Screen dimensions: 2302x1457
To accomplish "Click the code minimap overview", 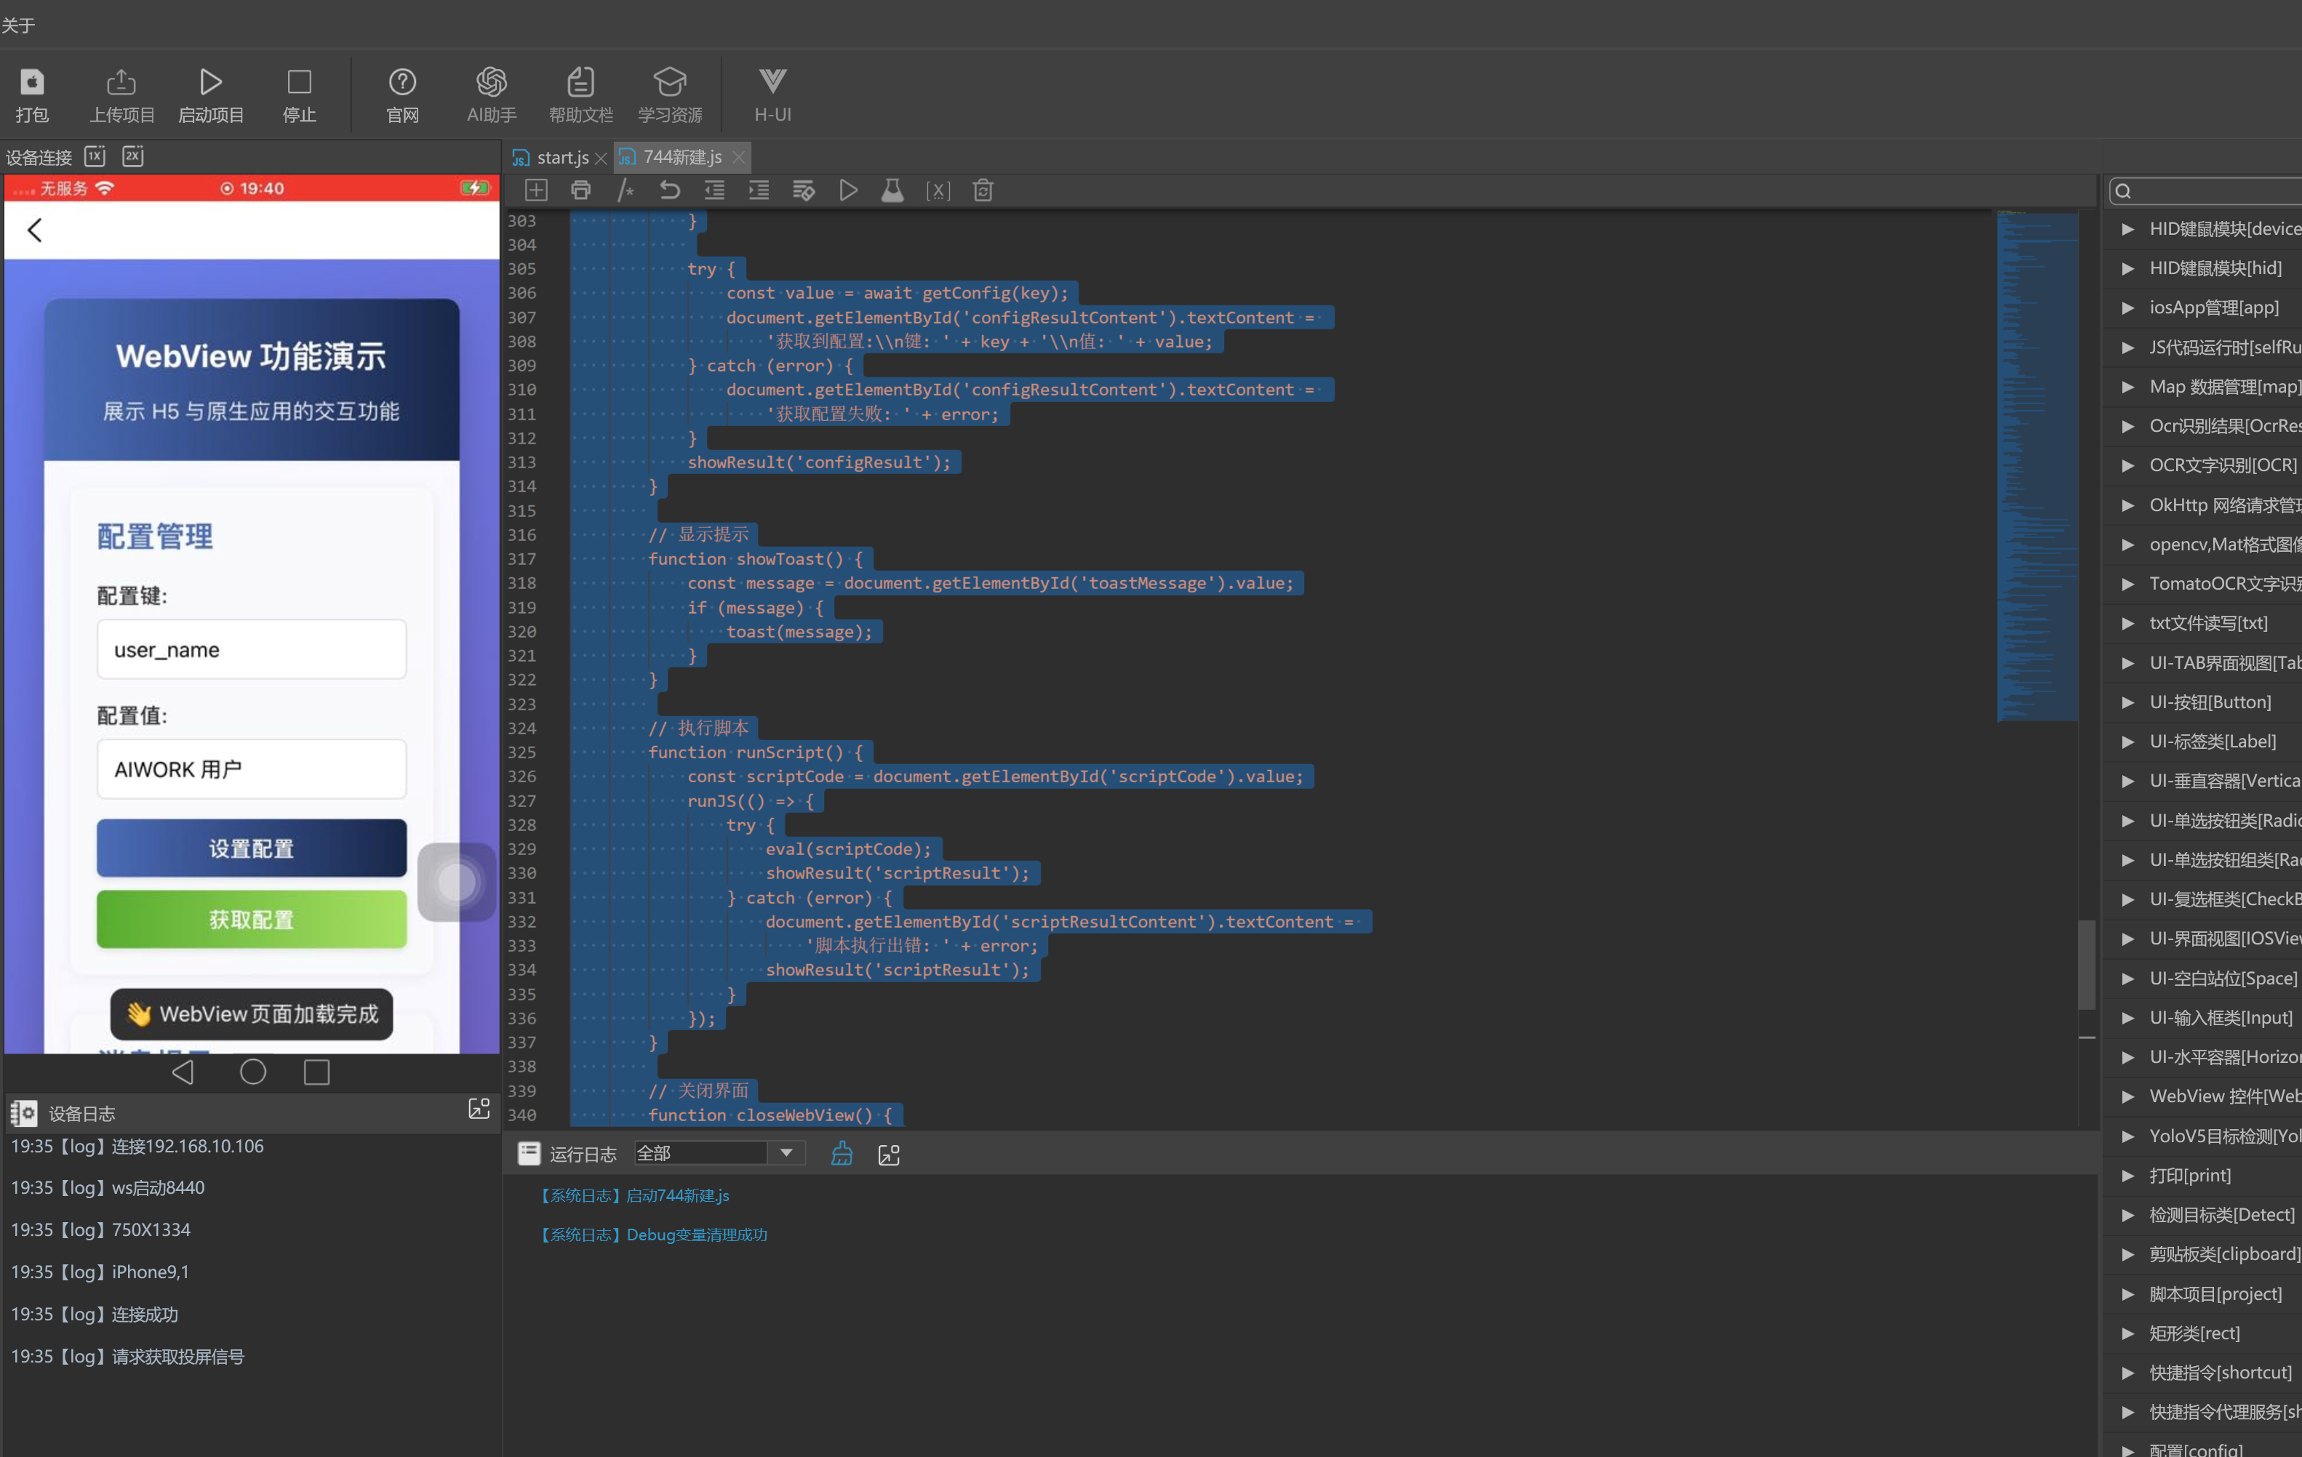I will coord(2037,465).
